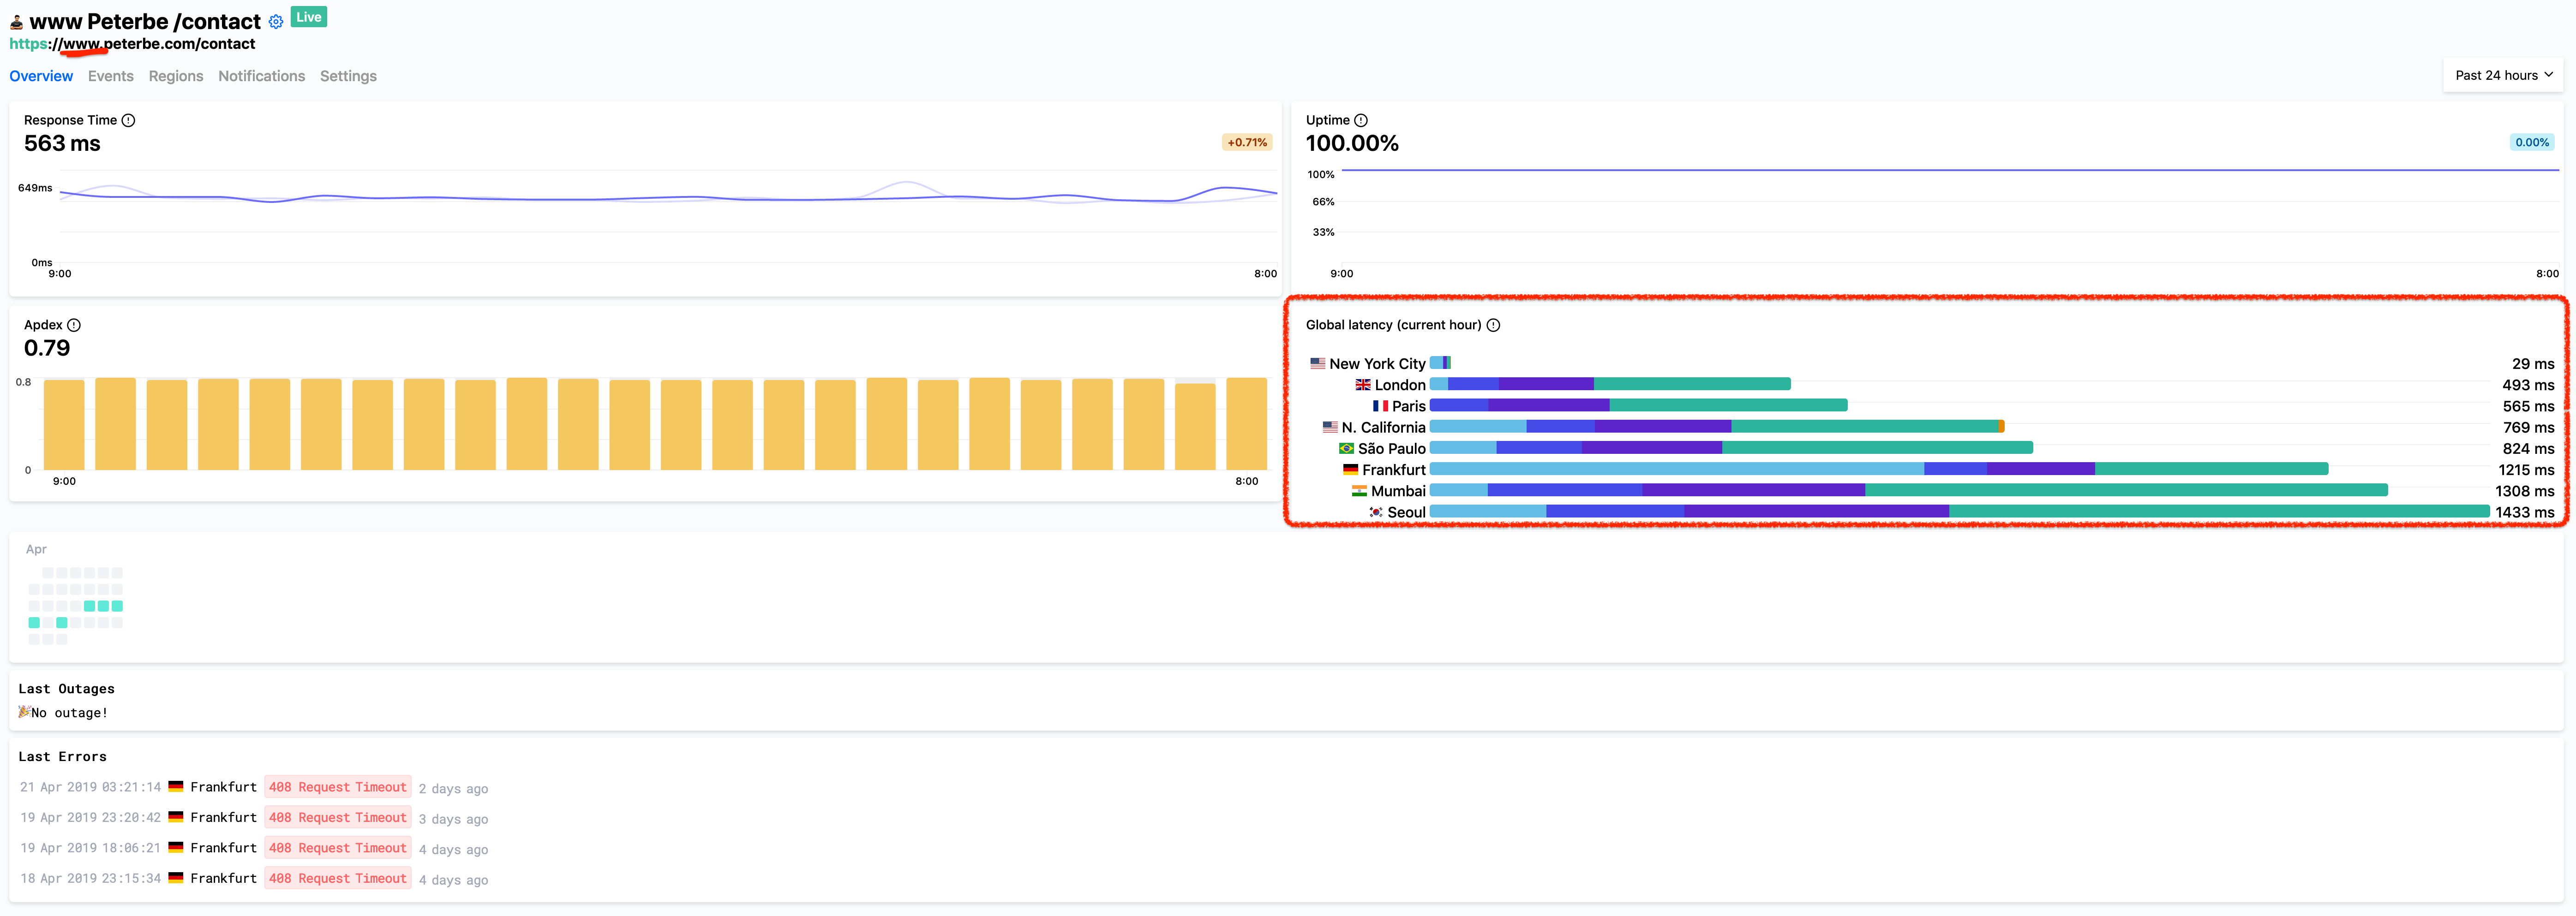
Task: Click the São Paulo Brazil flag icon
Action: coord(1347,448)
